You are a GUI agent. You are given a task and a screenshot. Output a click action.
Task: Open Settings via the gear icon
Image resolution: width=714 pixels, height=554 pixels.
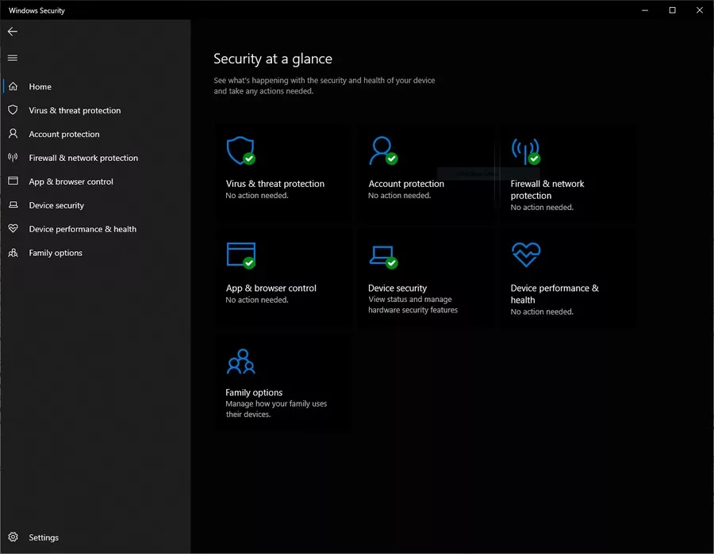pyautogui.click(x=13, y=537)
